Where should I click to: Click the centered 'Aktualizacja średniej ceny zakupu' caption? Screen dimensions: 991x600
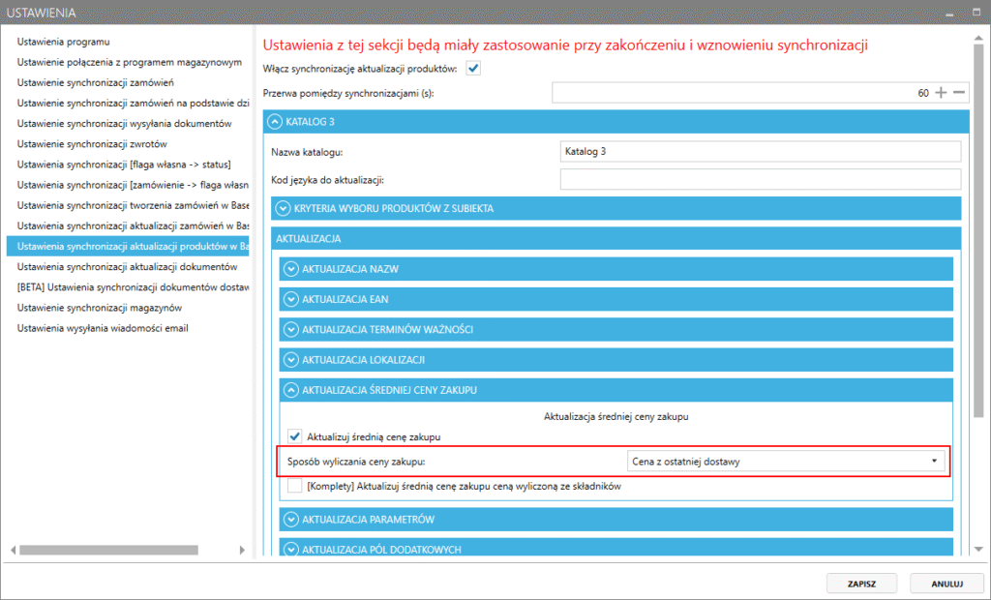click(616, 417)
